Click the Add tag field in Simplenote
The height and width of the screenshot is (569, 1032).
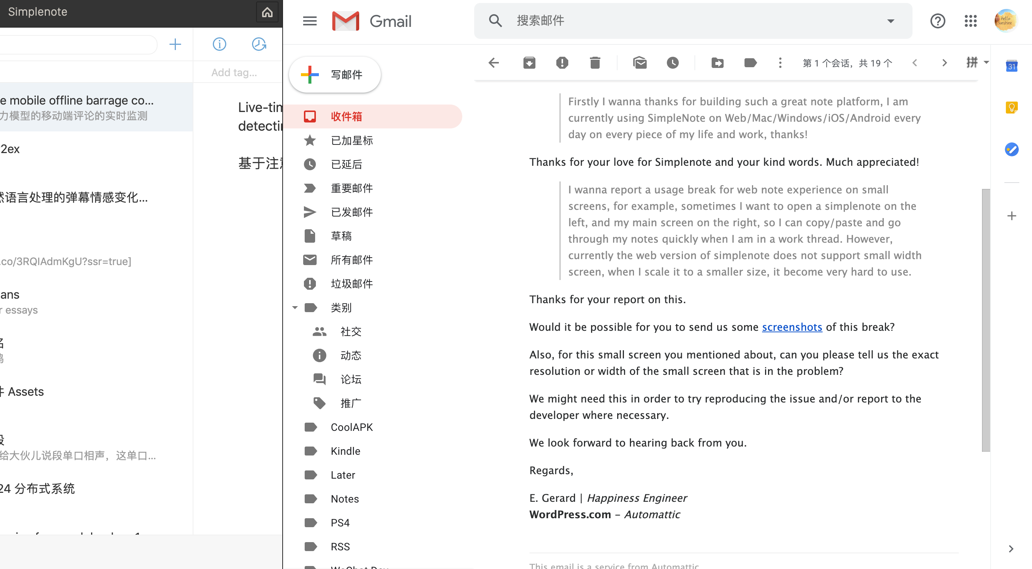pos(234,72)
